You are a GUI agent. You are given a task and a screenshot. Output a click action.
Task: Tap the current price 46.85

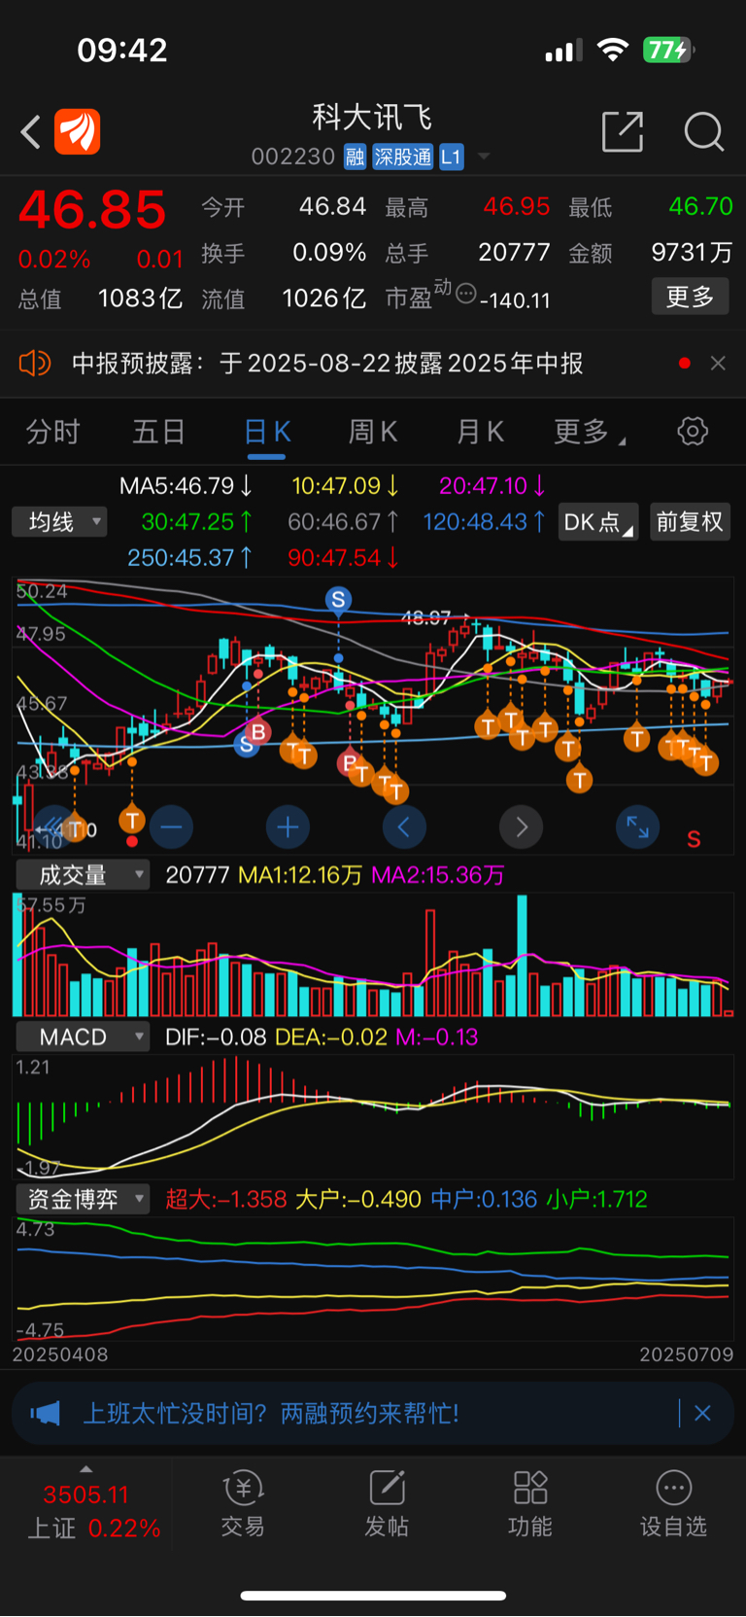point(92,210)
